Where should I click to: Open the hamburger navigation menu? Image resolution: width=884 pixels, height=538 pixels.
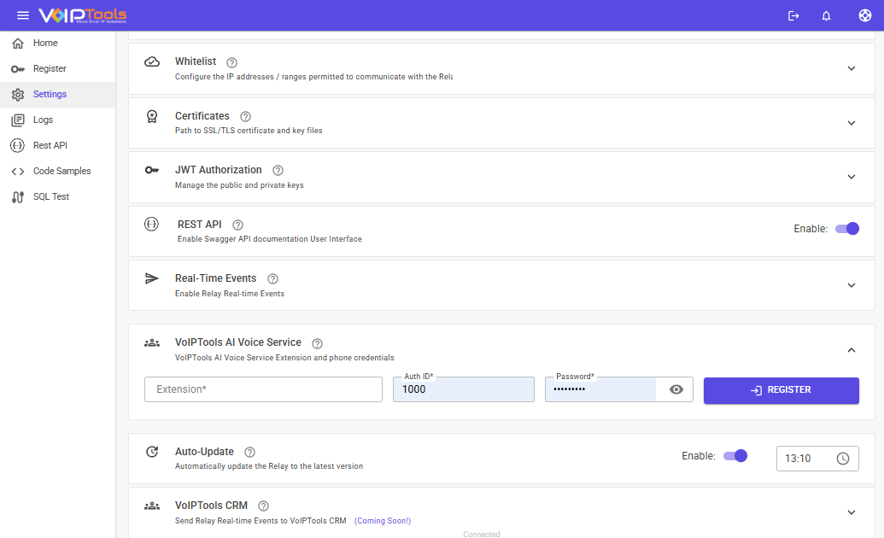pos(23,15)
